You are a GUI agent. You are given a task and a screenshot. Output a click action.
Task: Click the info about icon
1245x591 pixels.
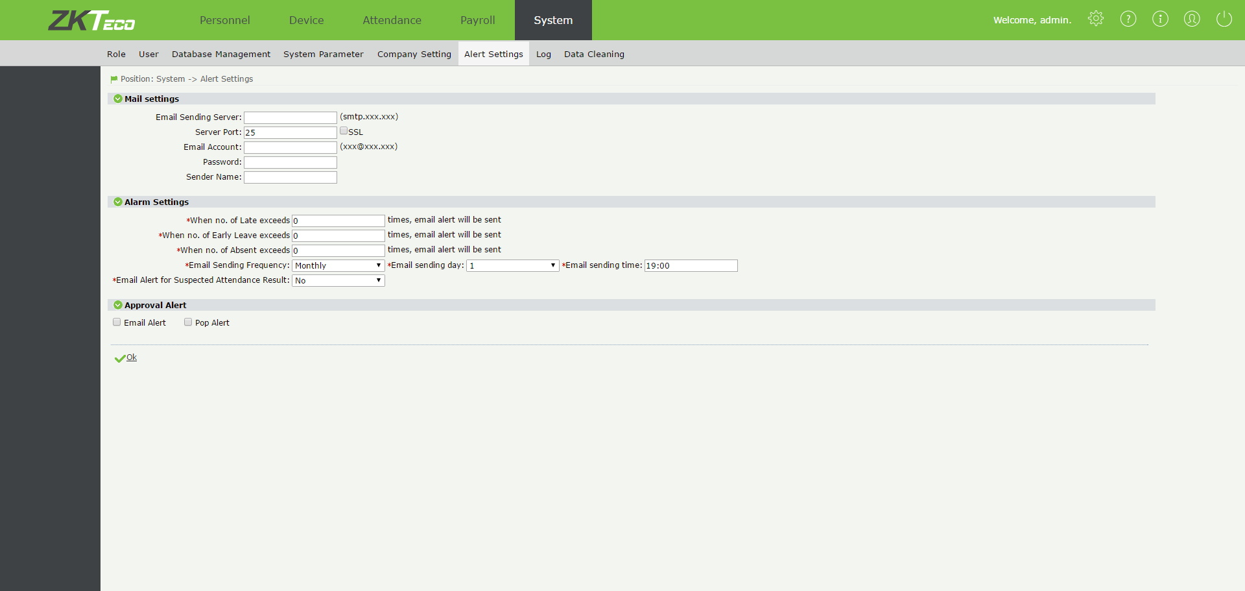click(1159, 19)
